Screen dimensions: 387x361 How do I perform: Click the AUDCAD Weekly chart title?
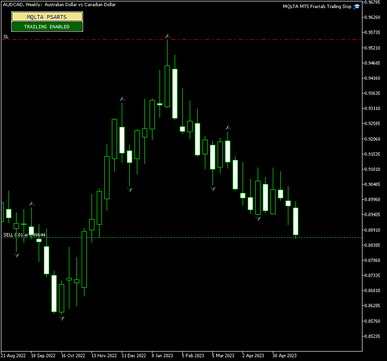coord(59,5)
